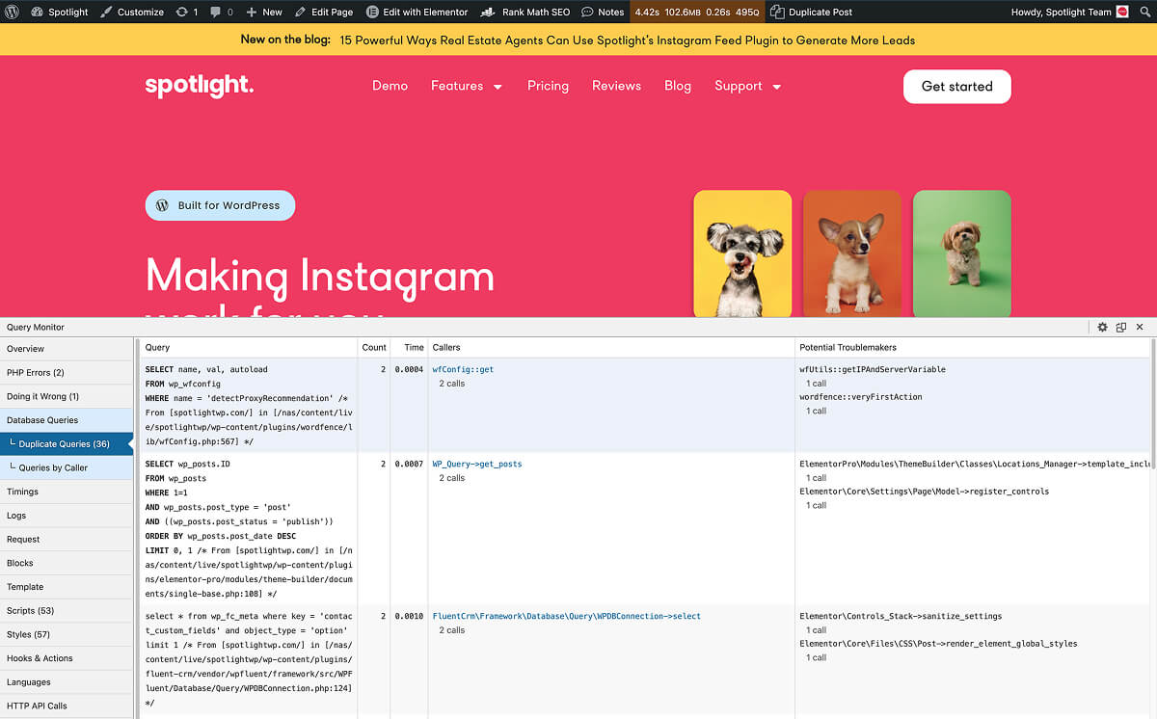Click the Get started button
This screenshot has width=1157, height=719.
point(956,86)
